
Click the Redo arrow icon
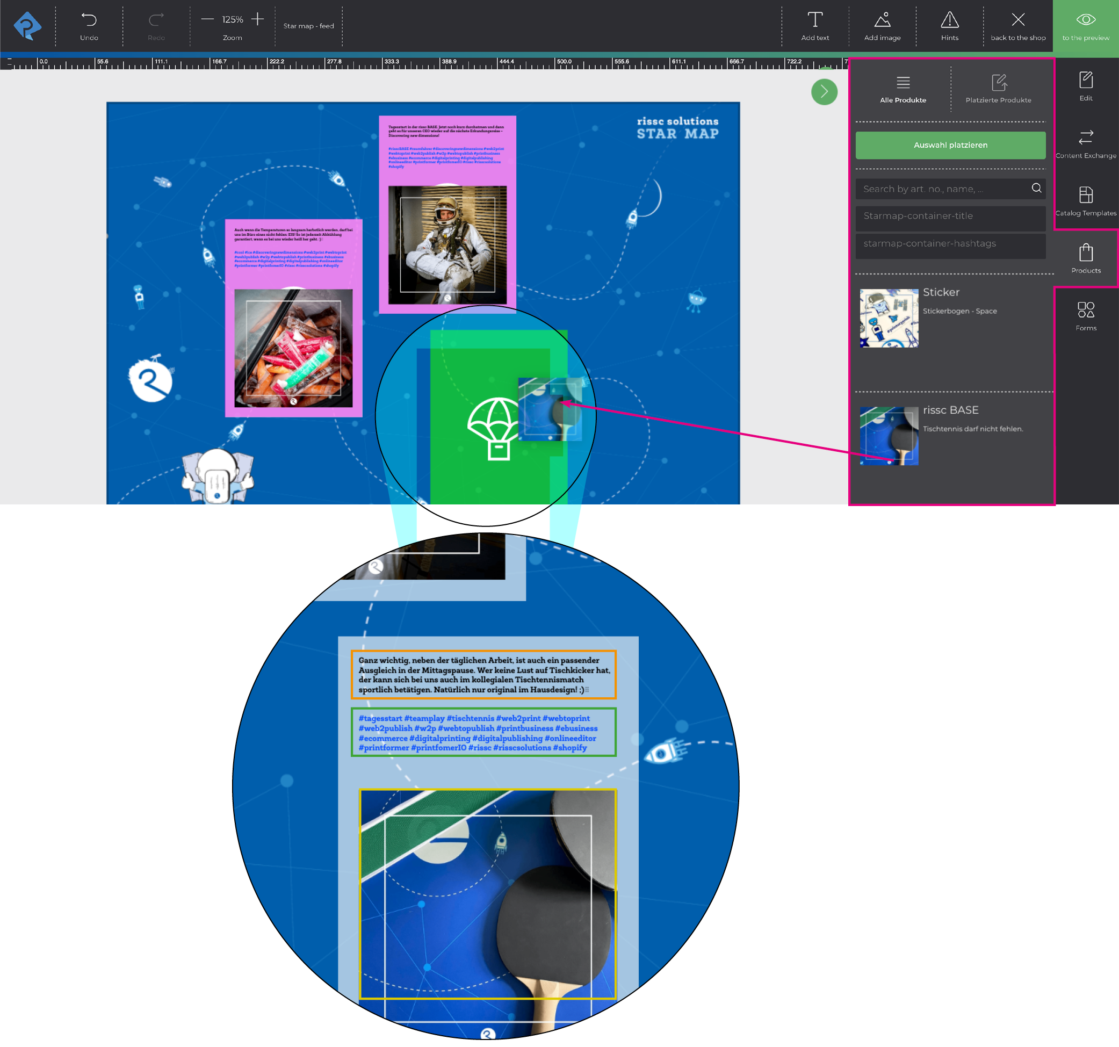coord(156,20)
